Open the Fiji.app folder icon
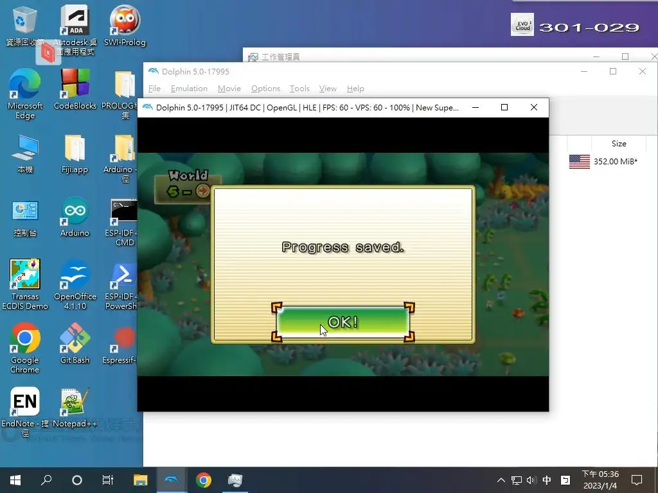 (75, 153)
